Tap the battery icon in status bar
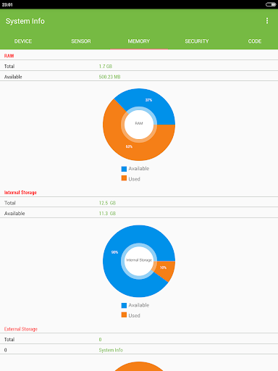Screen dimensions: 278x371 [271, 4]
